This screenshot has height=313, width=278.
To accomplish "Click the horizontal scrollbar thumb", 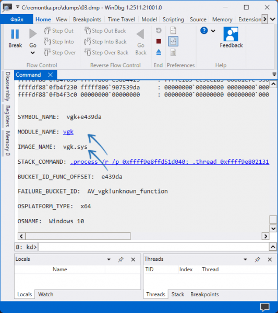I will tap(78, 236).
